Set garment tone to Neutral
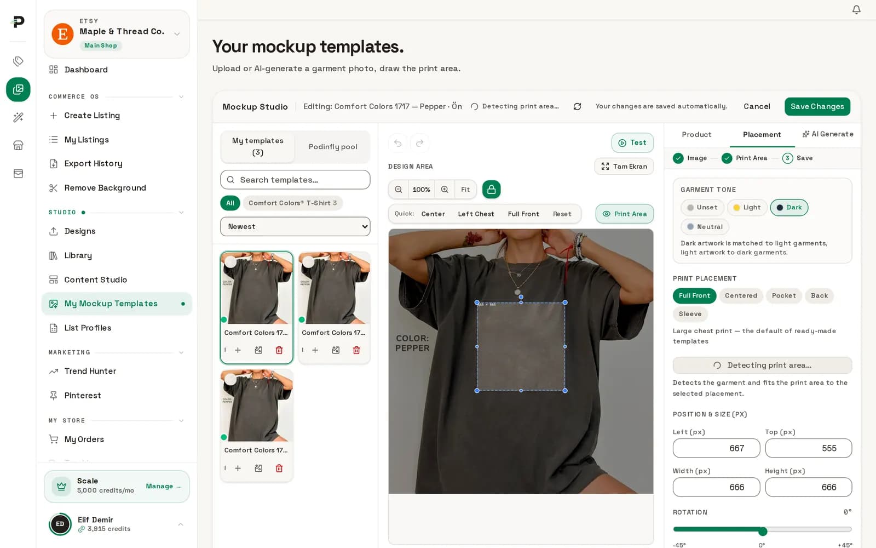The height and width of the screenshot is (548, 876). point(705,227)
